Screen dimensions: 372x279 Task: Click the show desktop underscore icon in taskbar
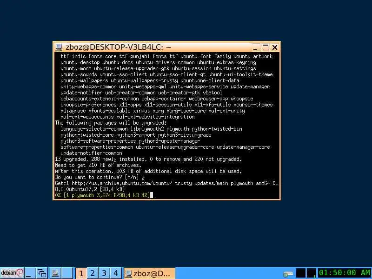[x=30, y=273]
